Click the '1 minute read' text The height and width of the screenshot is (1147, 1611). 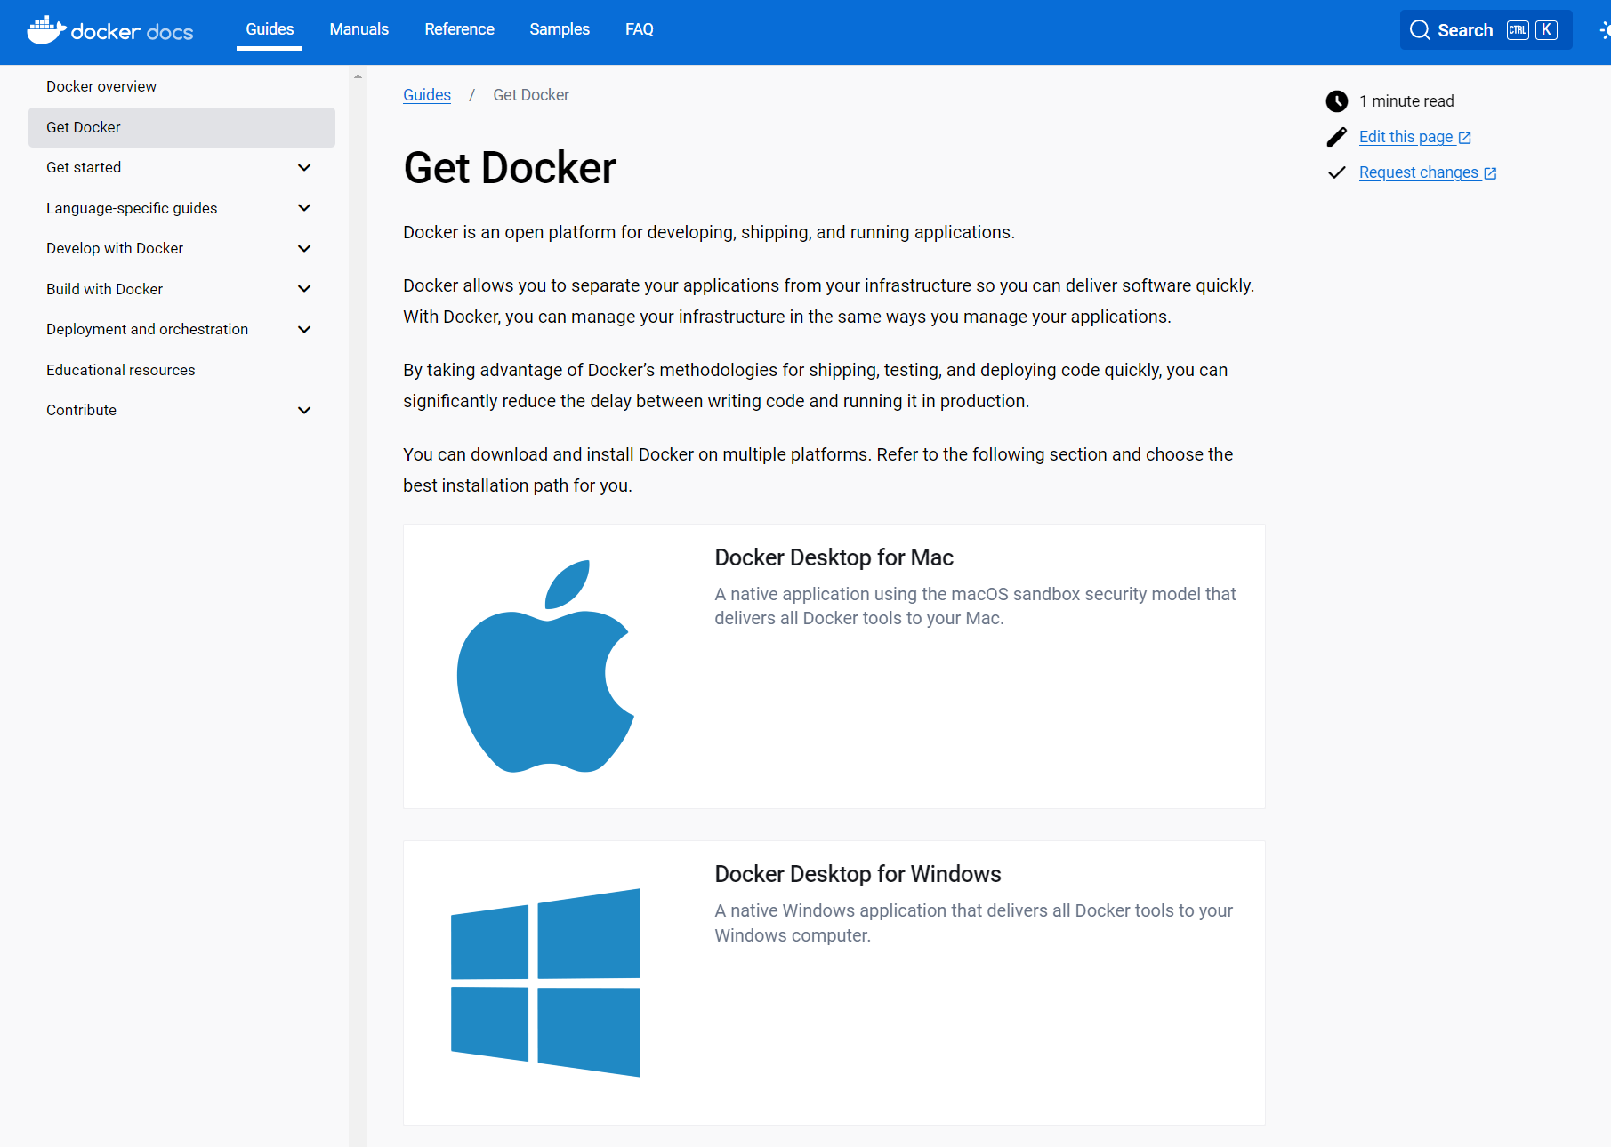click(x=1406, y=101)
